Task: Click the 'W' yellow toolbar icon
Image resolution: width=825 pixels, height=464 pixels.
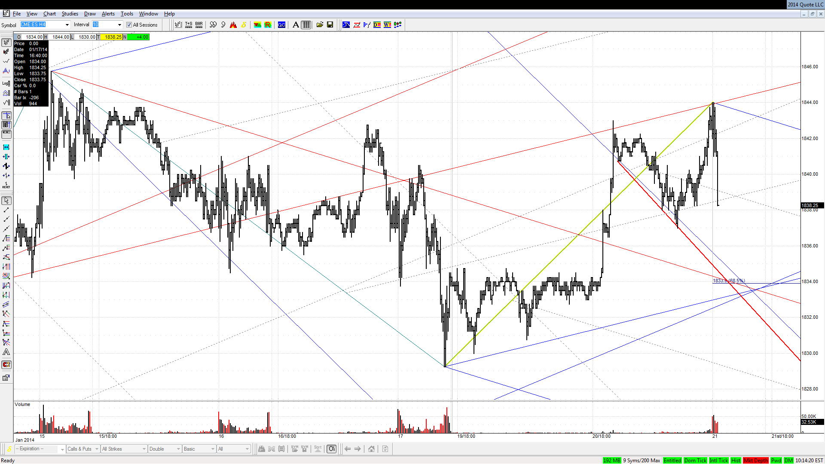Action: click(x=387, y=25)
